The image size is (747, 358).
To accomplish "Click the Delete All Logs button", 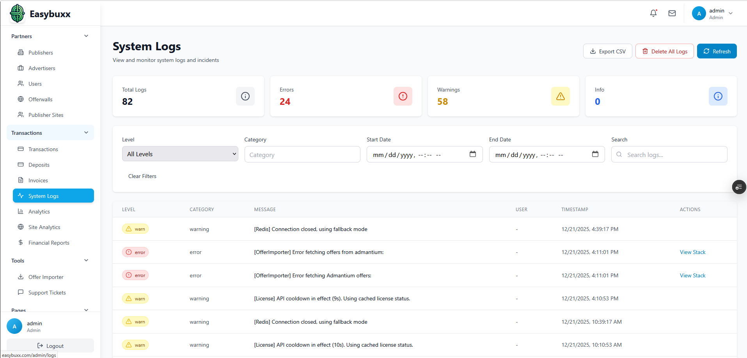I will click(x=664, y=51).
